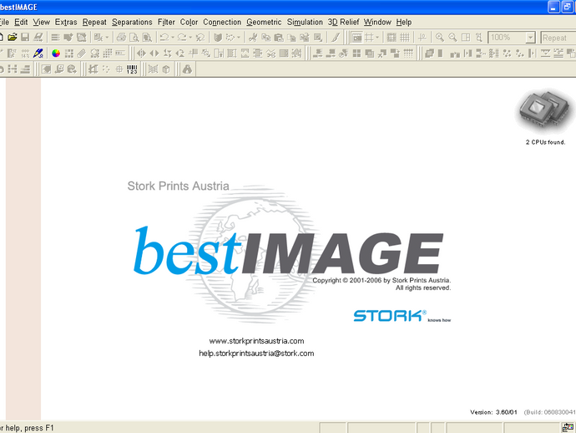Open the Help menu

click(x=404, y=22)
